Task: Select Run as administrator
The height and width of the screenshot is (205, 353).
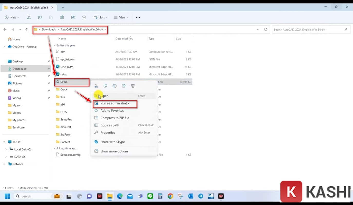Action: click(115, 103)
